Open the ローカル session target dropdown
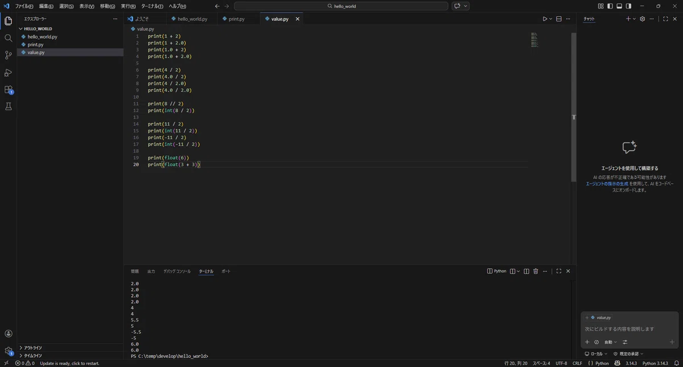 (596, 354)
